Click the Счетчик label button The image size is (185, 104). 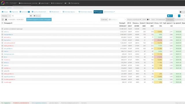pyautogui.click(x=104, y=19)
